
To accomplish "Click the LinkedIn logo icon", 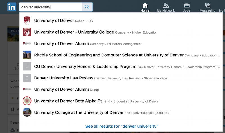I will pyautogui.click(x=12, y=7).
